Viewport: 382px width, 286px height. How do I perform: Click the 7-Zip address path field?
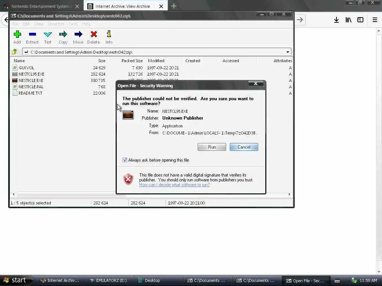coord(156,52)
